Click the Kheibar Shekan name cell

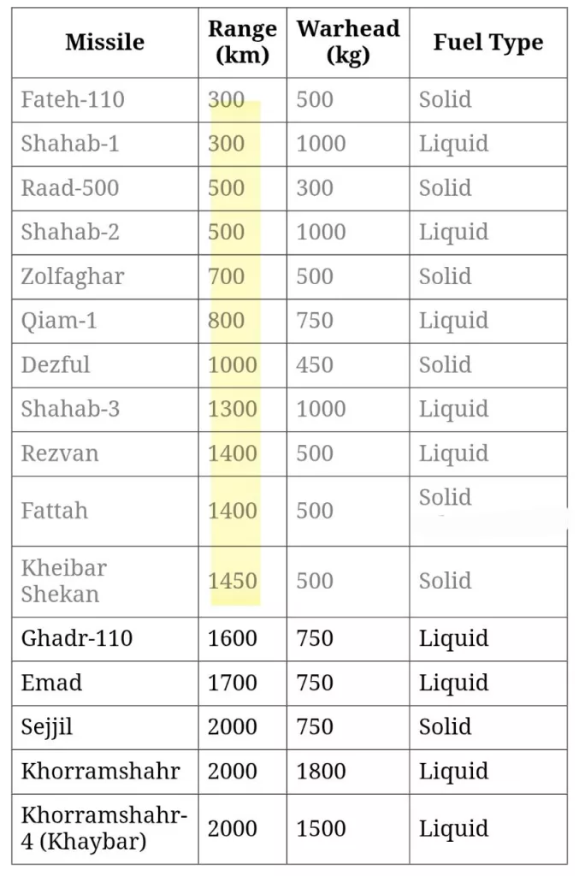63,581
